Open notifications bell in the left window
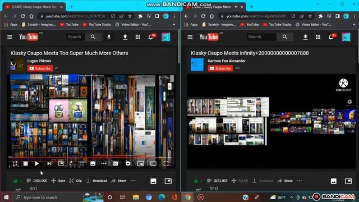This screenshot has height=202, width=359. pyautogui.click(x=151, y=37)
